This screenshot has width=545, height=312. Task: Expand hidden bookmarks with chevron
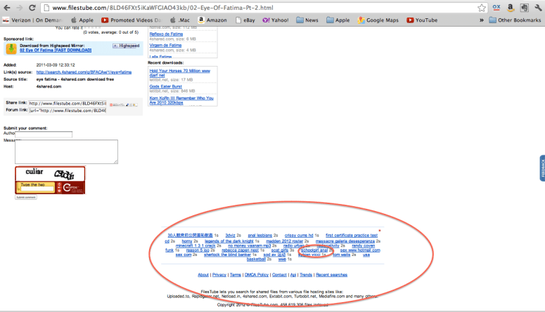(x=481, y=20)
